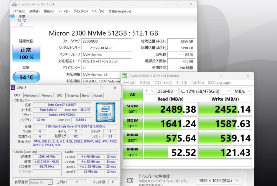Open ファイル(F) menu in CrystalDiskInfo

coord(19,11)
